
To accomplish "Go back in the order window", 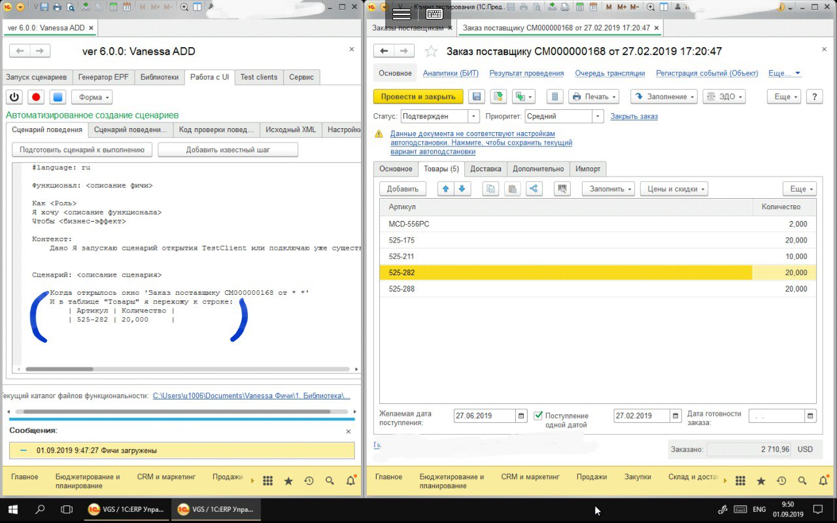I will coord(384,51).
